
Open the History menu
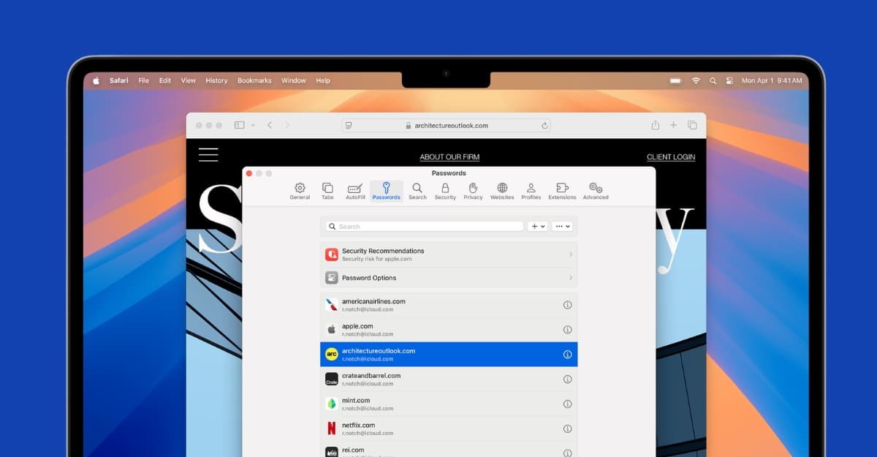(x=216, y=80)
